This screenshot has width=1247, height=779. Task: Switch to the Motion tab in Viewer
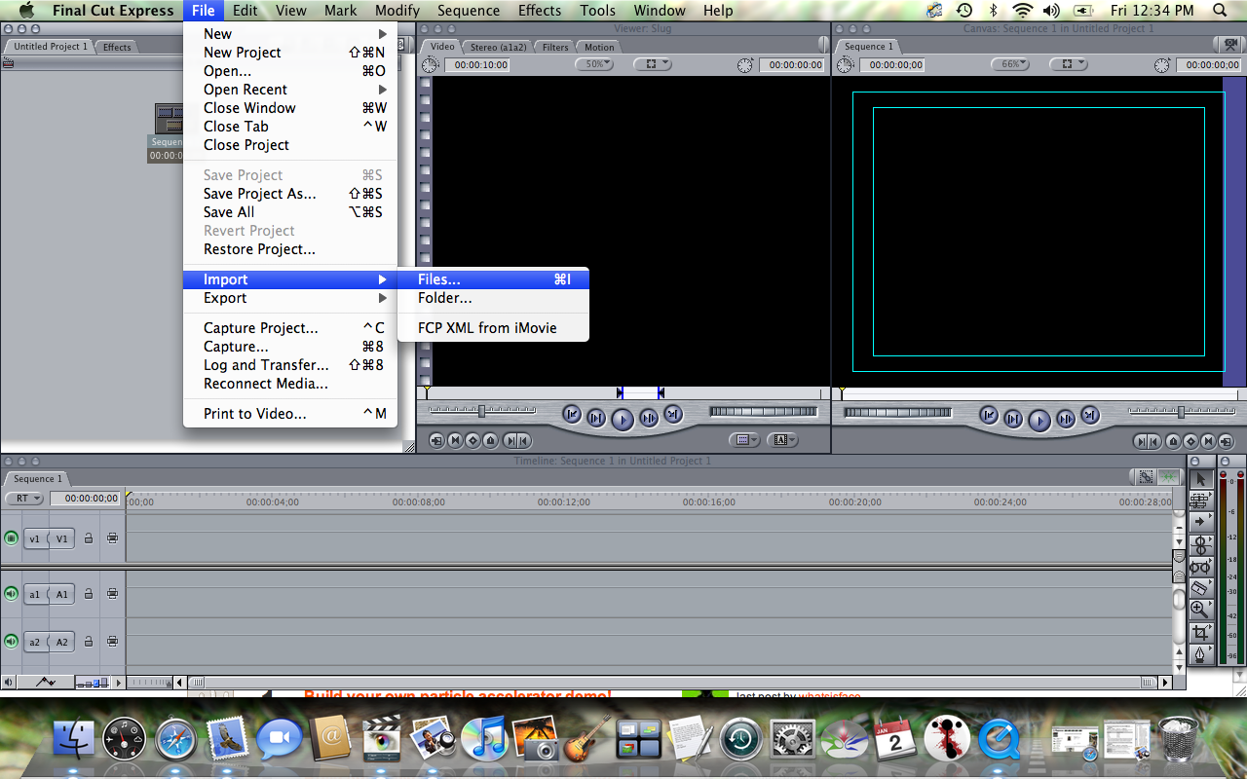coord(599,47)
